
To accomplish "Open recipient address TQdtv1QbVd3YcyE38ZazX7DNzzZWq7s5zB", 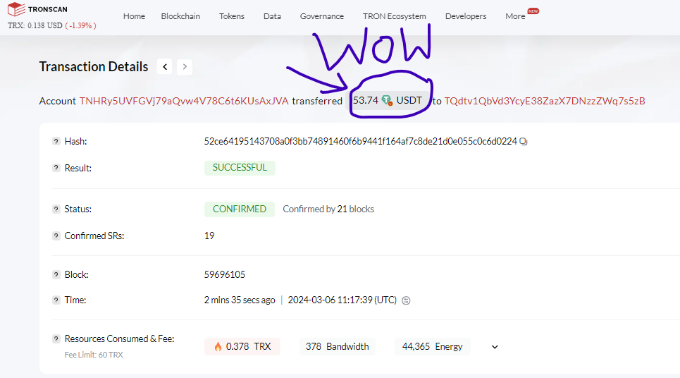I will (545, 101).
